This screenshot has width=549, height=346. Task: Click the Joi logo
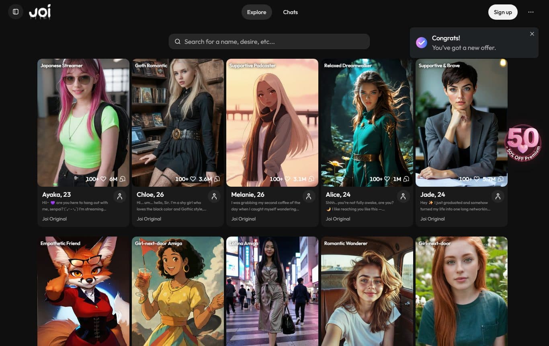click(40, 12)
